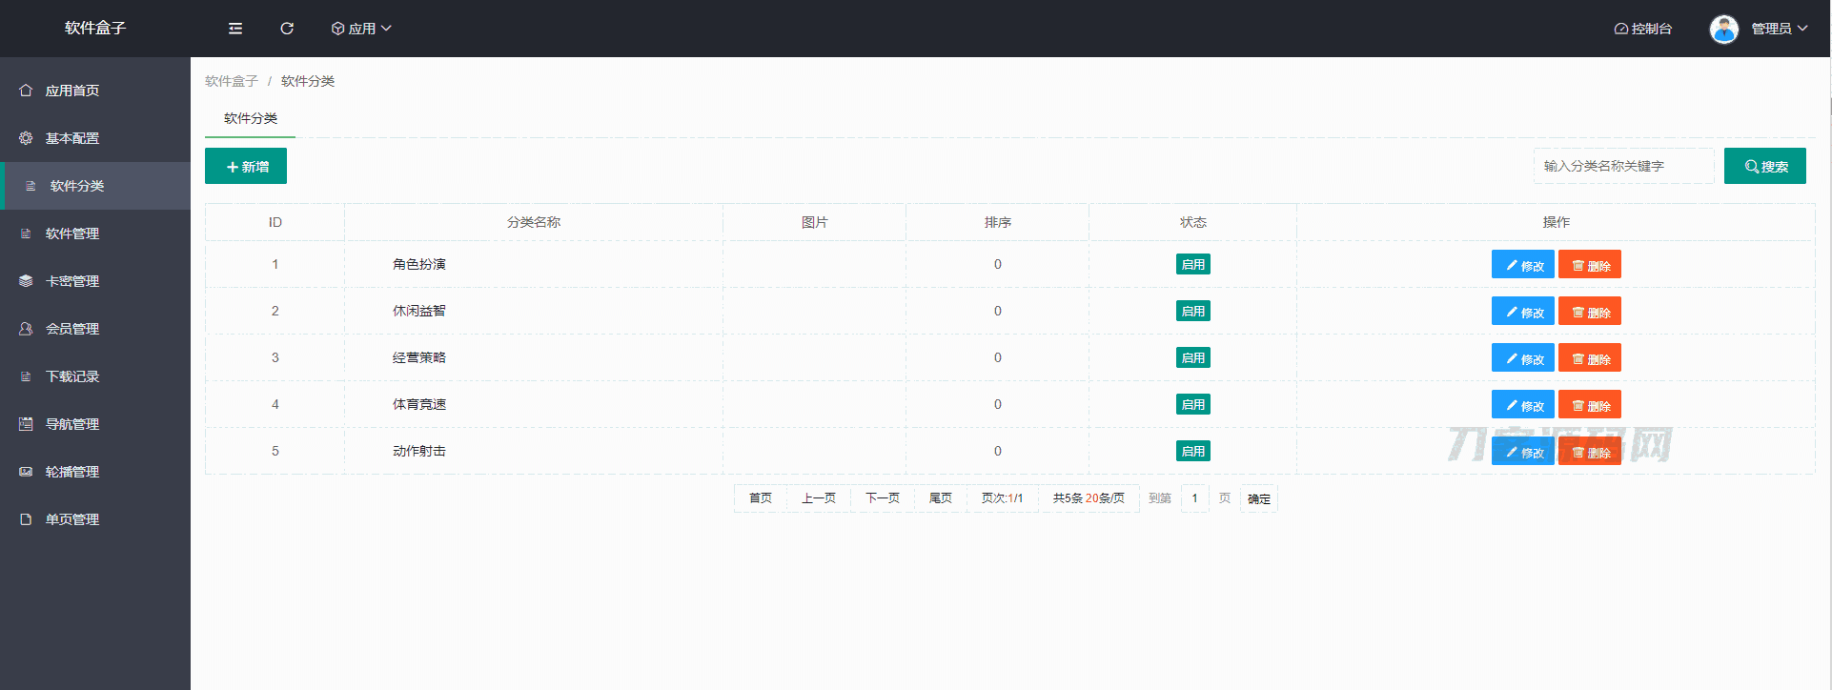Toggle 启用 status for 角色扮演
Image resolution: width=1832 pixels, height=690 pixels.
[x=1193, y=264]
